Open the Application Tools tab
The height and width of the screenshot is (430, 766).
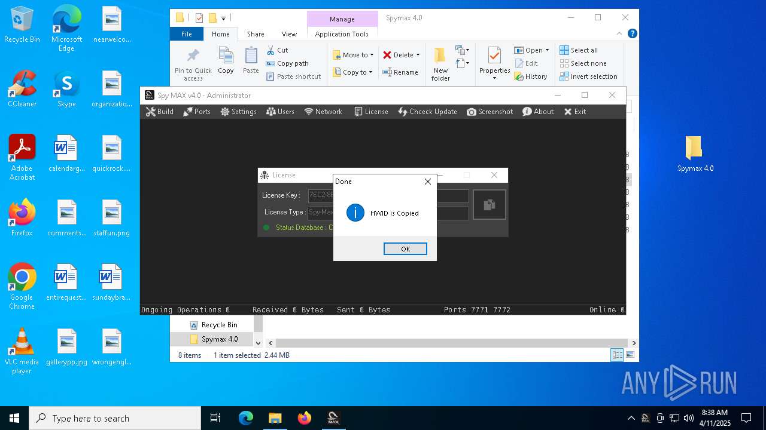pyautogui.click(x=342, y=34)
